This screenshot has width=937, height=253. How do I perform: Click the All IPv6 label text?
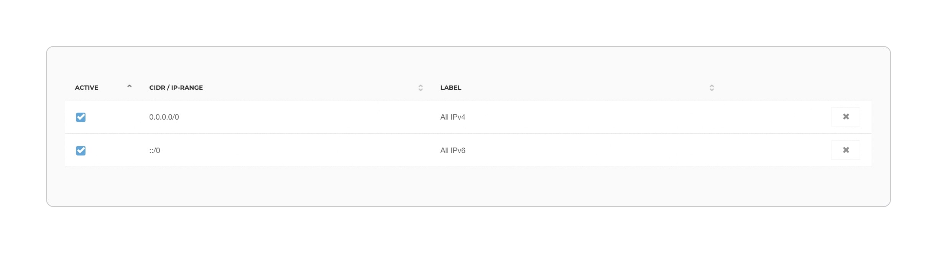coord(453,150)
